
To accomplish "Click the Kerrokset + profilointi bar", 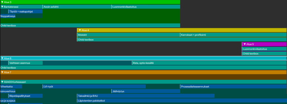I will click(x=233, y=35).
